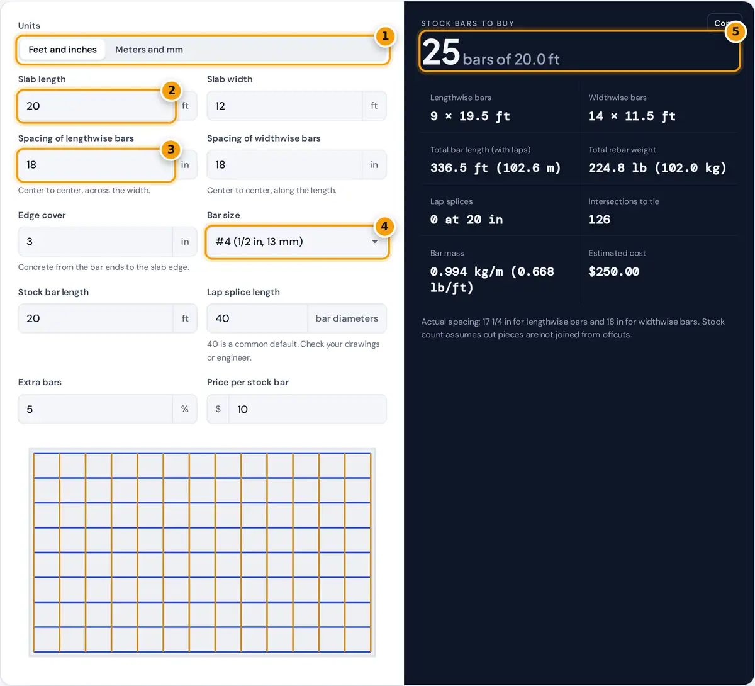This screenshot has width=755, height=686.
Task: Click the '14 × 11.5 ft' widthwise value
Action: click(632, 116)
